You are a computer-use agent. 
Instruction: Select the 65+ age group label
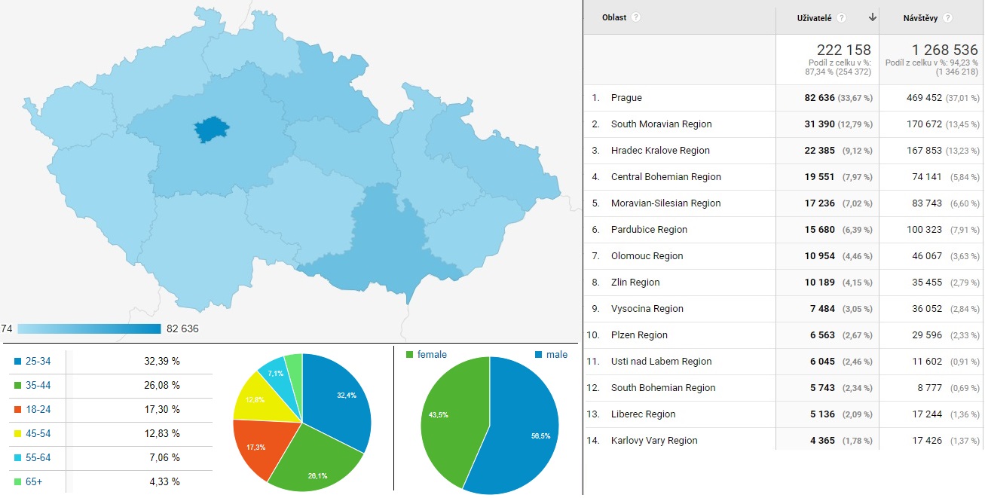(x=32, y=481)
